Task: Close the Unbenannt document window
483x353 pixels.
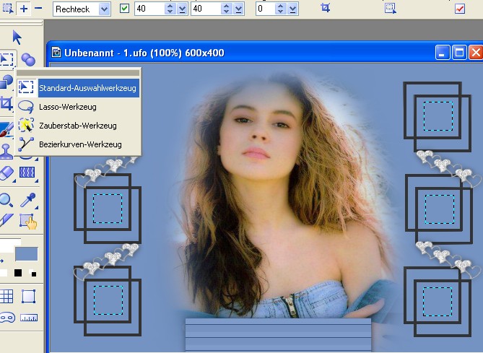Action: tap(476, 53)
